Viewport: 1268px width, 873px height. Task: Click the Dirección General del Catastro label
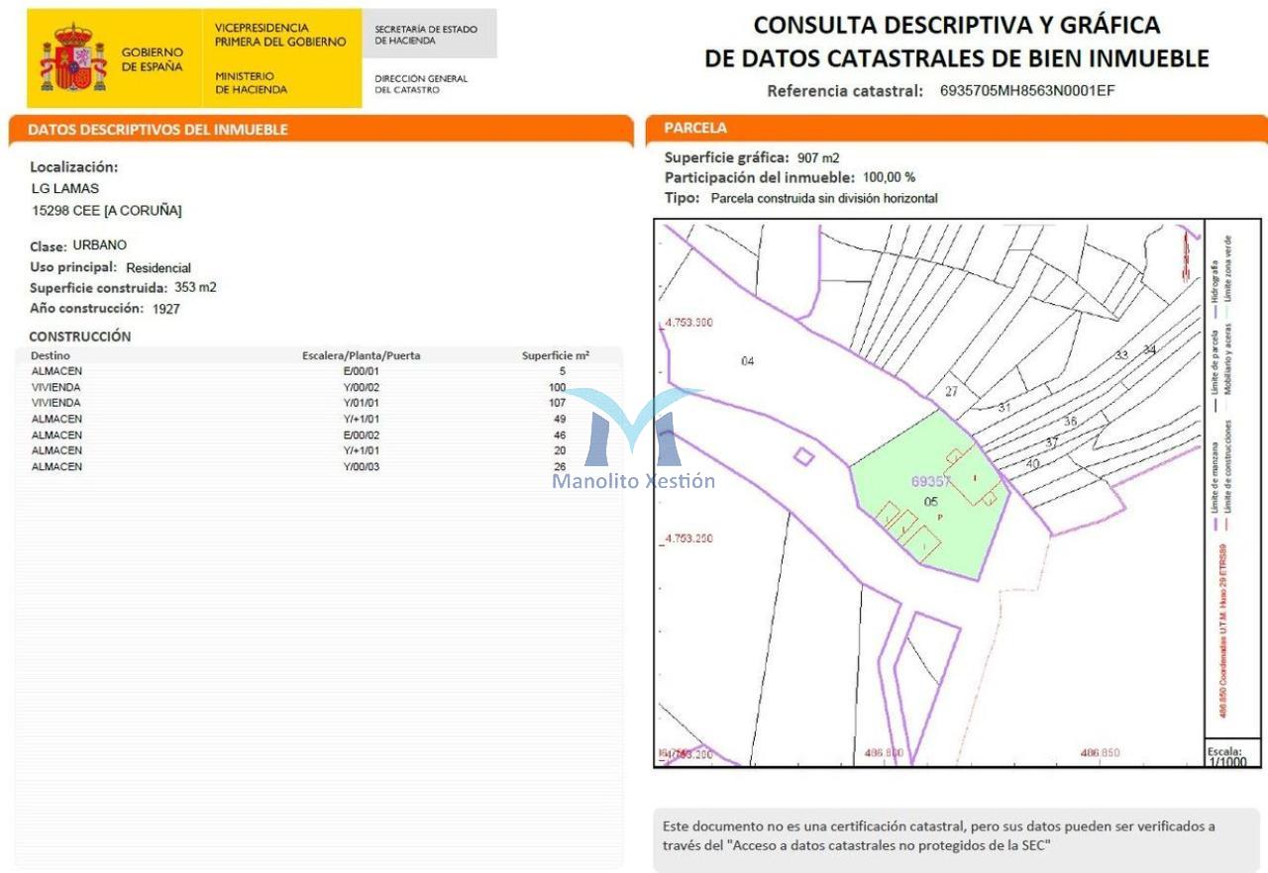(x=421, y=84)
